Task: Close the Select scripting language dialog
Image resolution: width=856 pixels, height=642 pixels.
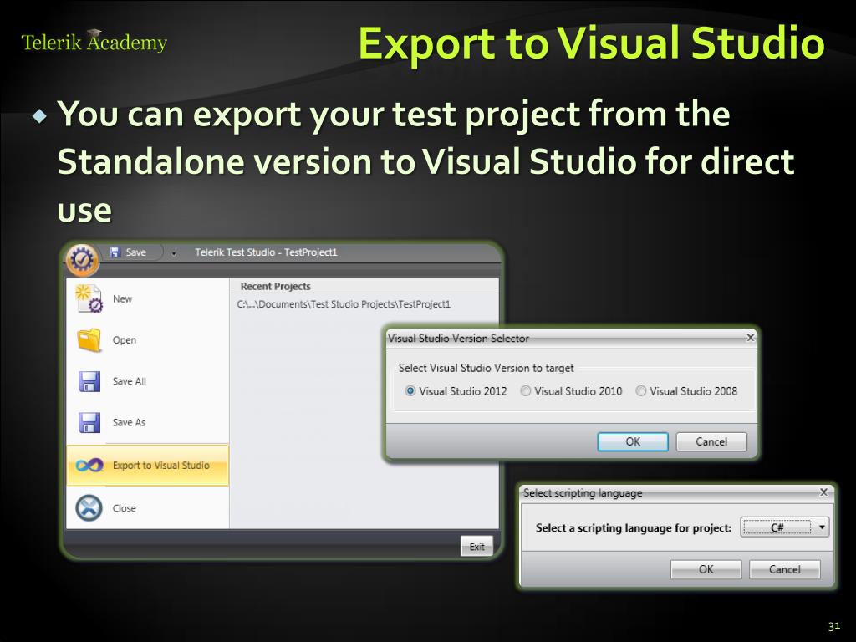Action: (823, 492)
